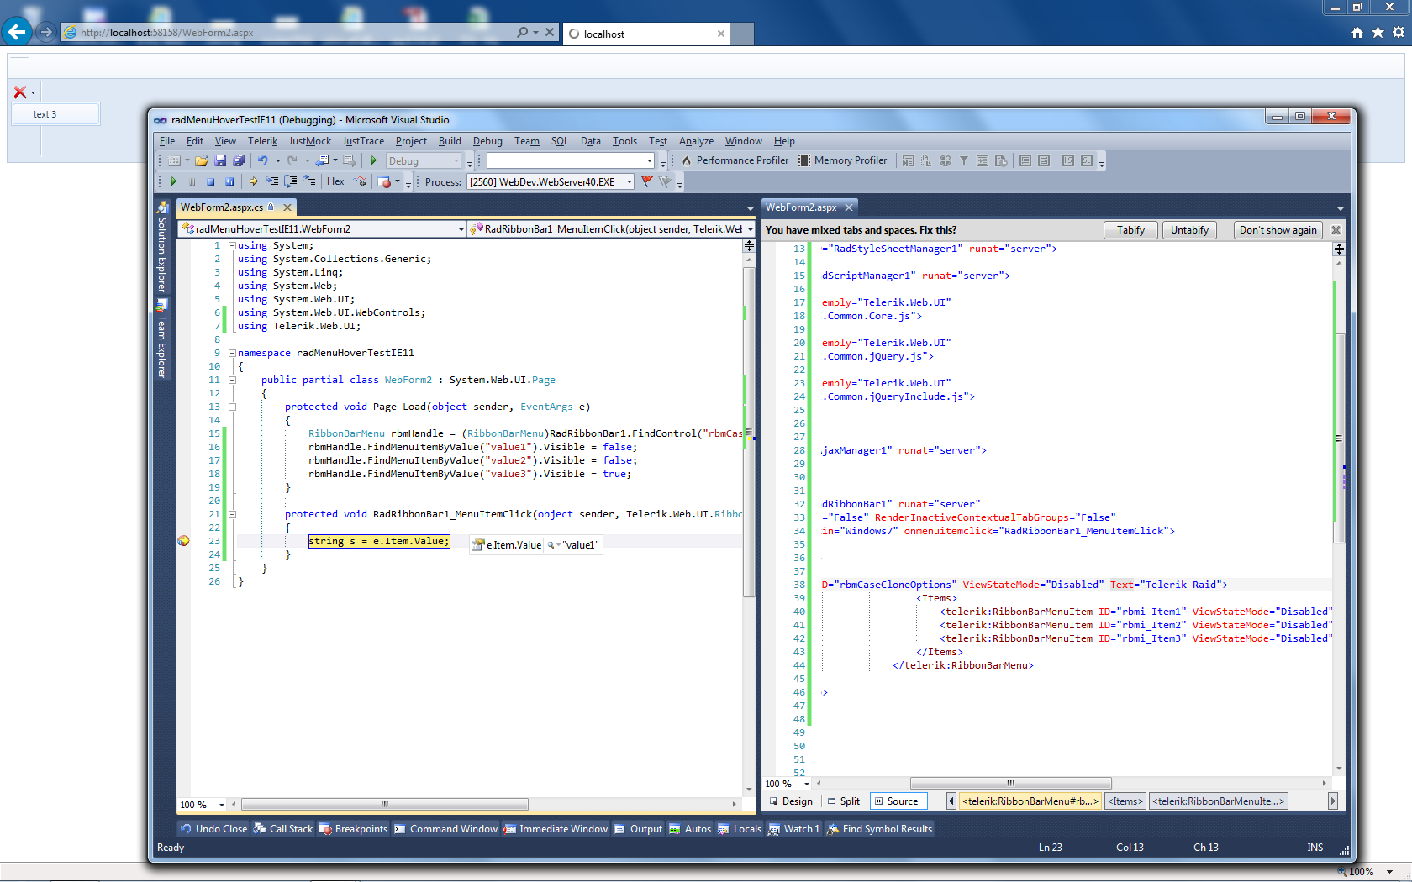Click the Untabify button
The height and width of the screenshot is (882, 1412).
point(1189,230)
